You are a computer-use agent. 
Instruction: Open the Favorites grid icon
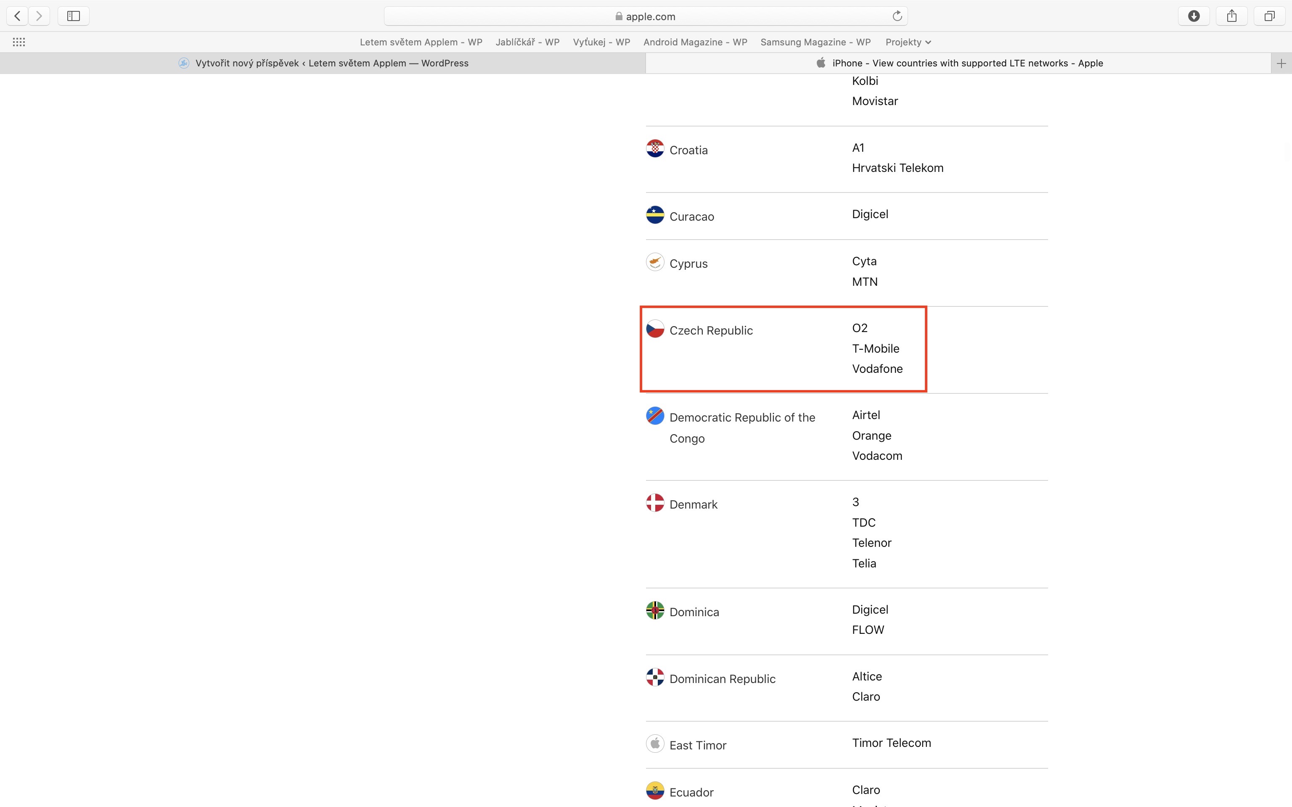tap(19, 42)
